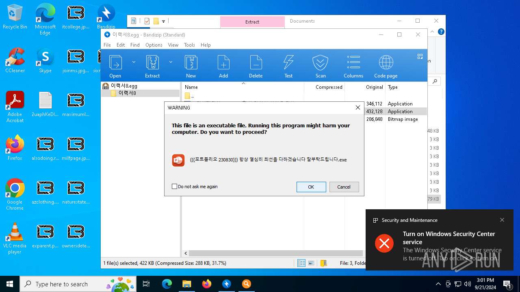The height and width of the screenshot is (292, 520).
Task: Close the WARNING dialog
Action: (x=358, y=107)
